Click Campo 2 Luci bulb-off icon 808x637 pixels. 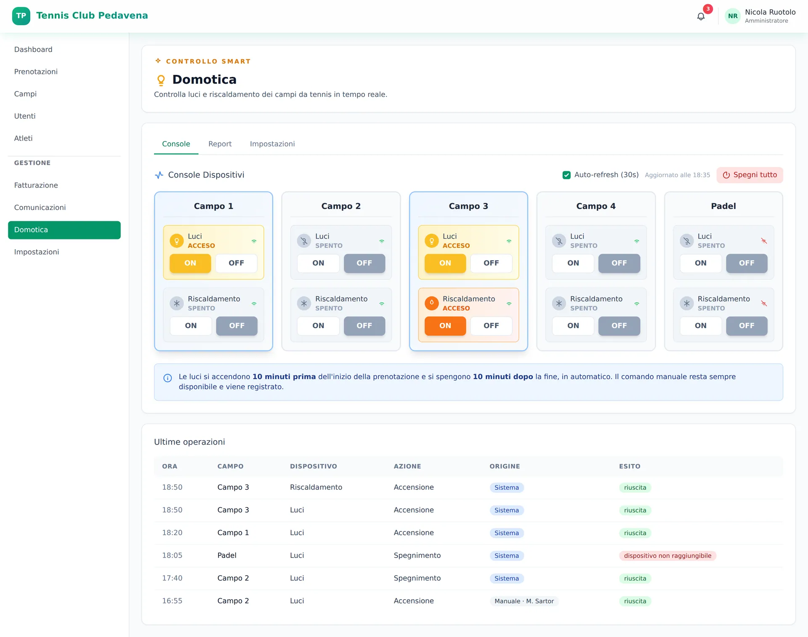pyautogui.click(x=304, y=241)
